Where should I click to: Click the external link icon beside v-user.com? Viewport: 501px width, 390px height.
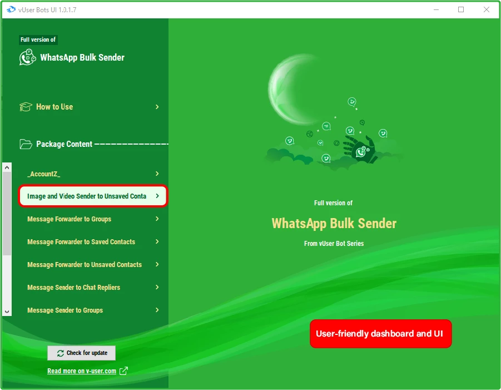tap(123, 371)
